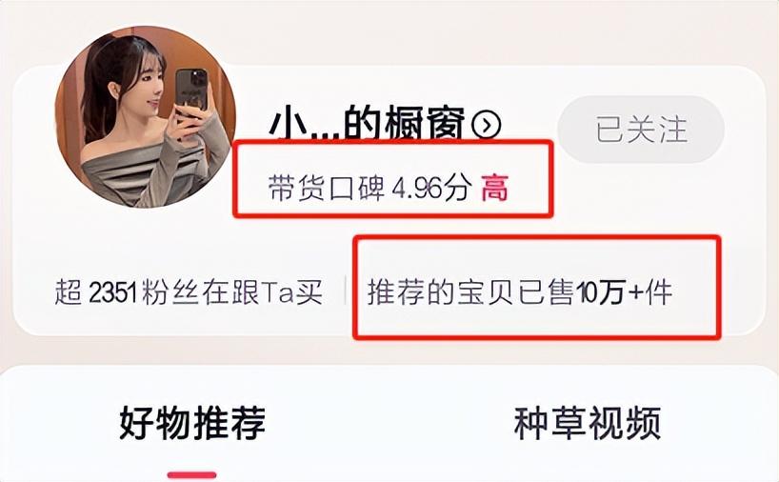Open the 超 2351 粉丝在跟Ta买 stat
Screen dimensions: 779x482
tap(189, 291)
